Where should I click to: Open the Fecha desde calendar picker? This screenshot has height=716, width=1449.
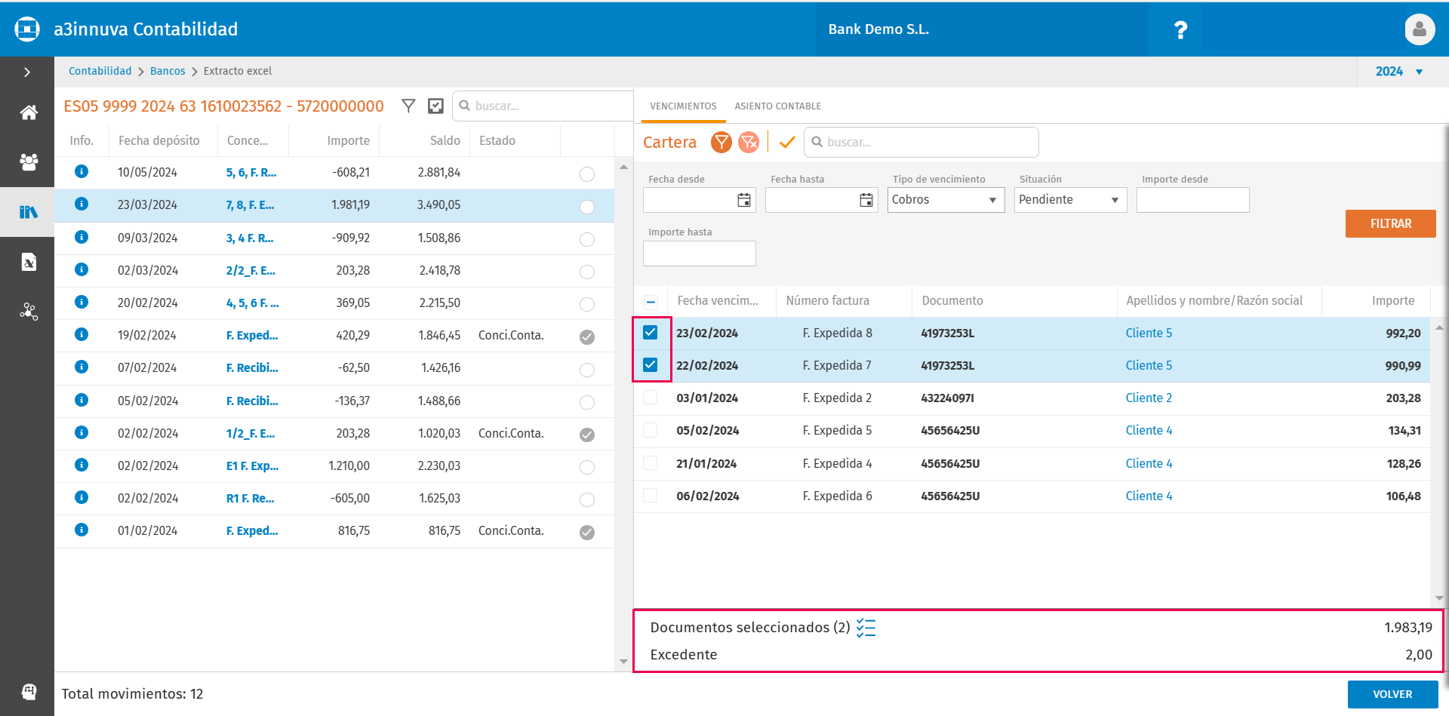point(744,200)
